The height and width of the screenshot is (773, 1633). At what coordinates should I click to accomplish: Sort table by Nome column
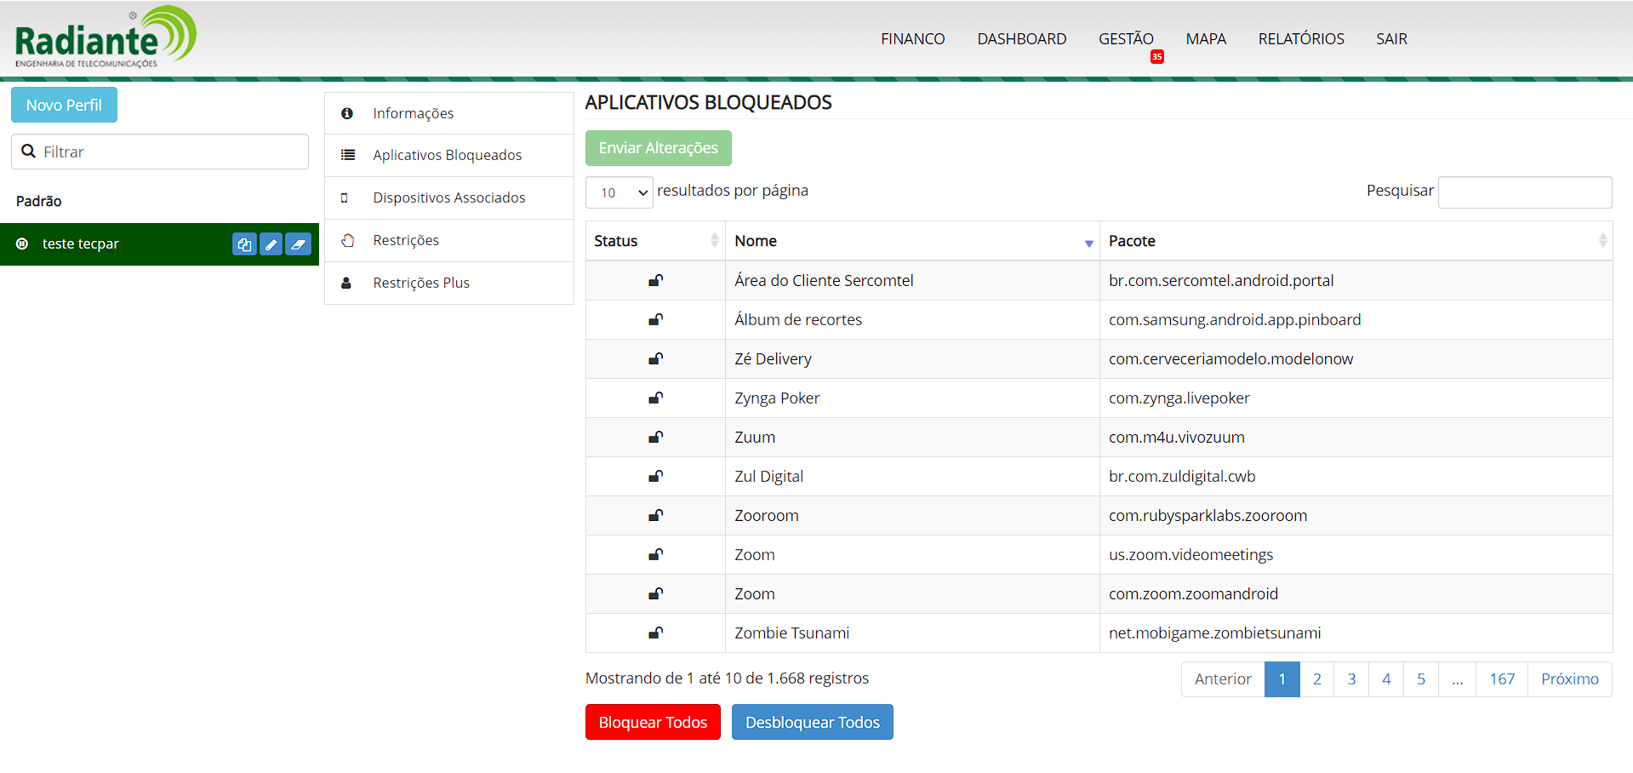pyautogui.click(x=911, y=241)
